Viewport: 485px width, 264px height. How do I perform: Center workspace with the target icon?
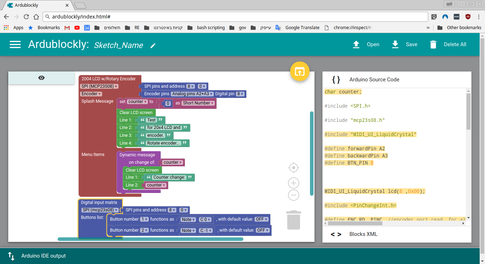coord(293,168)
